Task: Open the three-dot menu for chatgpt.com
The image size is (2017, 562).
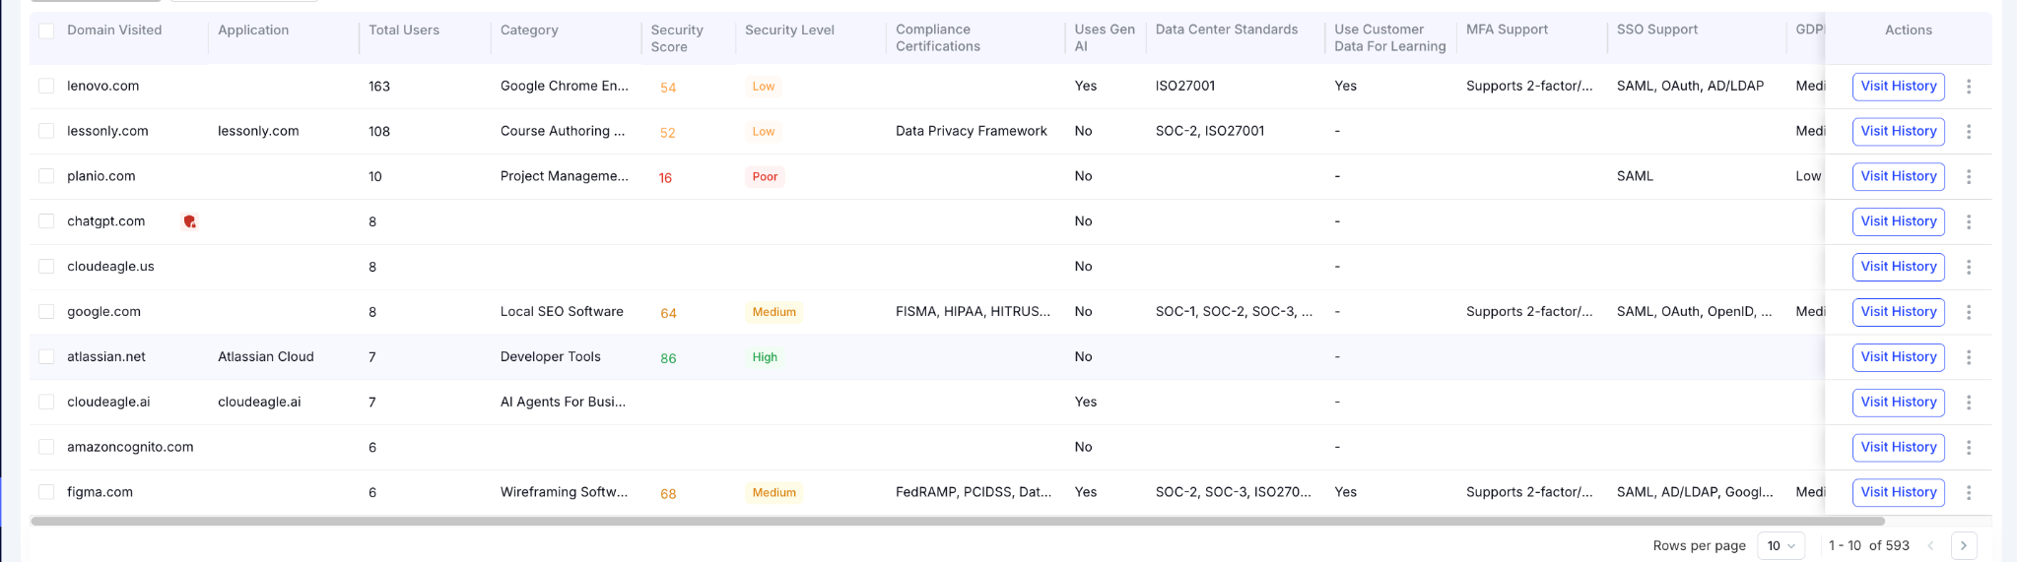Action: 1969,222
